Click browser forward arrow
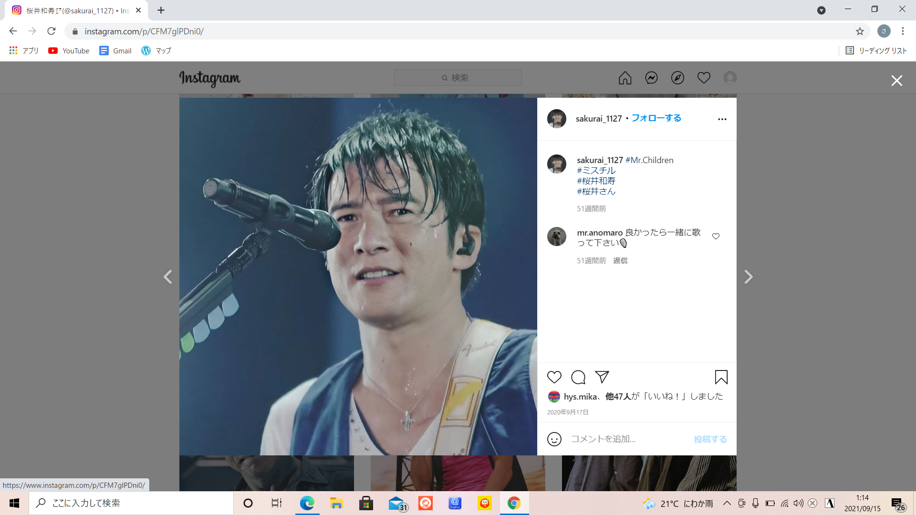 pos(32,31)
